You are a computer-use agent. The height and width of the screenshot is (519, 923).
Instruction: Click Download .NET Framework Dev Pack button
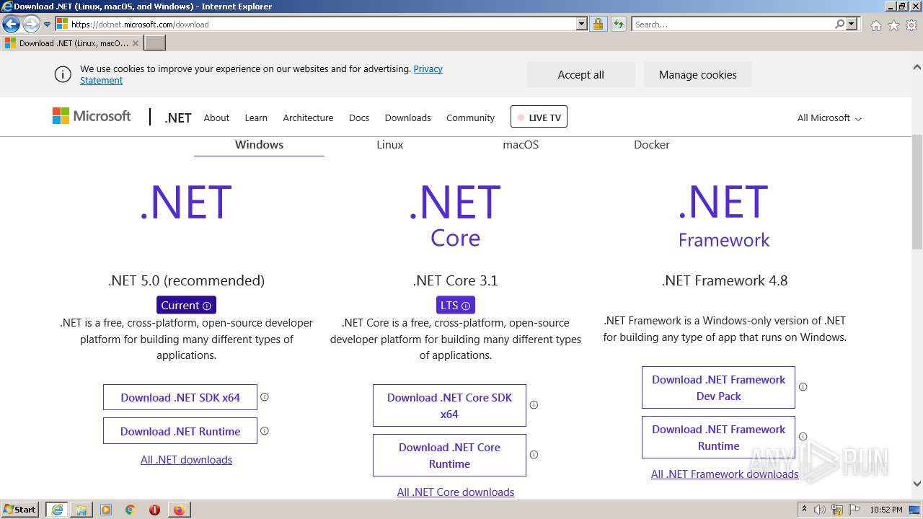[718, 388]
